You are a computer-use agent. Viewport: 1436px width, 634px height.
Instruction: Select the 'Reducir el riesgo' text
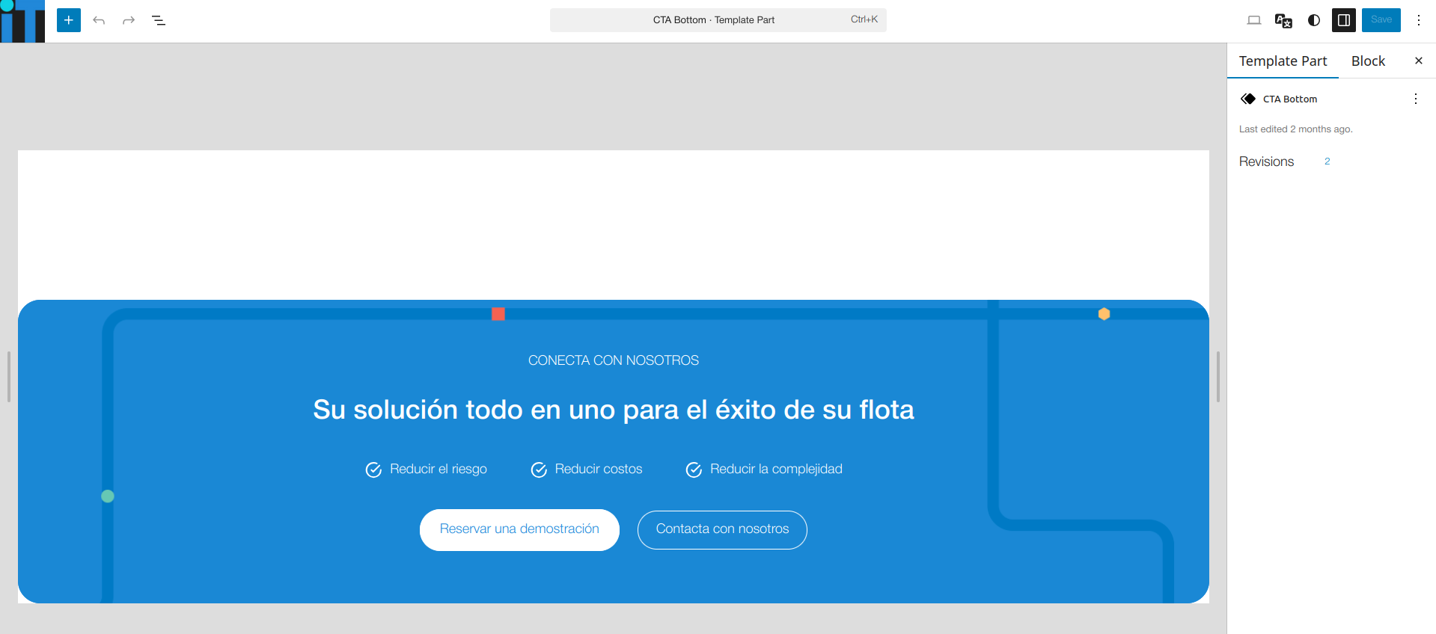coord(439,469)
